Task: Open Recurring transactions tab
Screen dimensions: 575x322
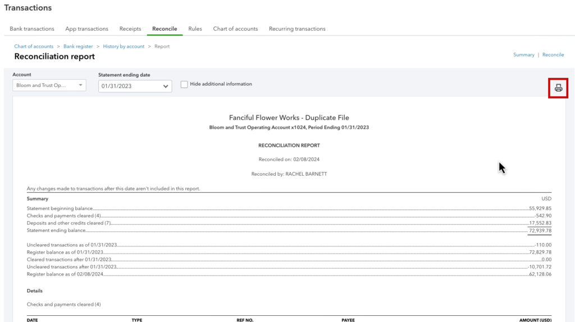Action: [x=297, y=29]
